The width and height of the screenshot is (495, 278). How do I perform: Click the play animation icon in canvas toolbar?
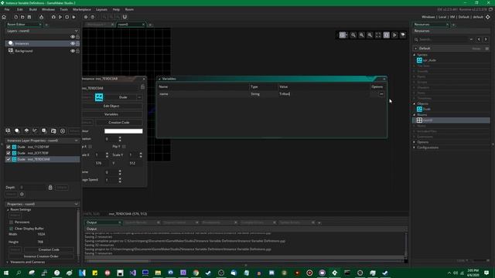point(394,35)
